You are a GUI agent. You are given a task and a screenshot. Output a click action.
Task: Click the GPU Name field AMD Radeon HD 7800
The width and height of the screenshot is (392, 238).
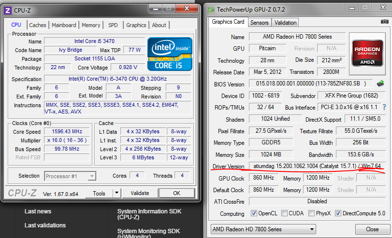297,37
